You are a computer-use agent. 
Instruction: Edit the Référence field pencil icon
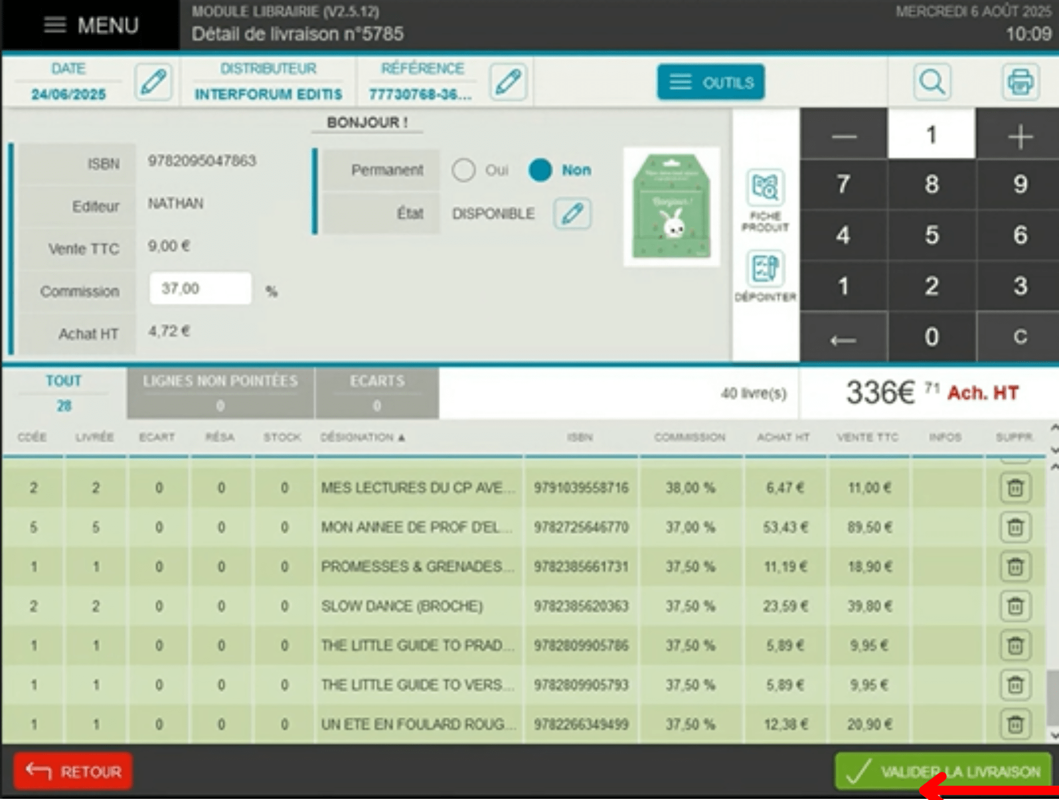click(508, 82)
